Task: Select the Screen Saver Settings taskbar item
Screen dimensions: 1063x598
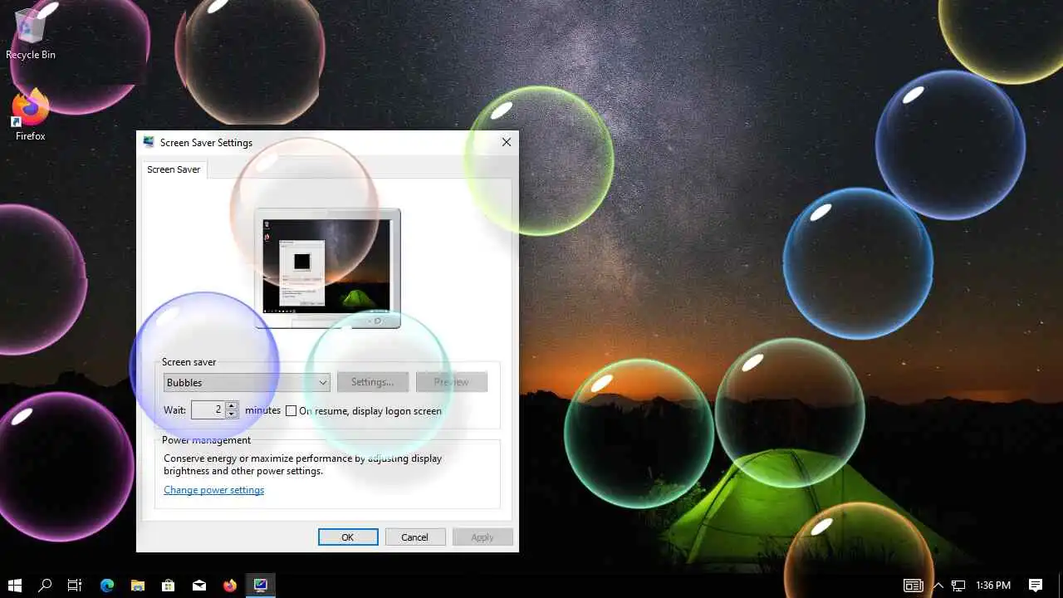Action: (261, 586)
